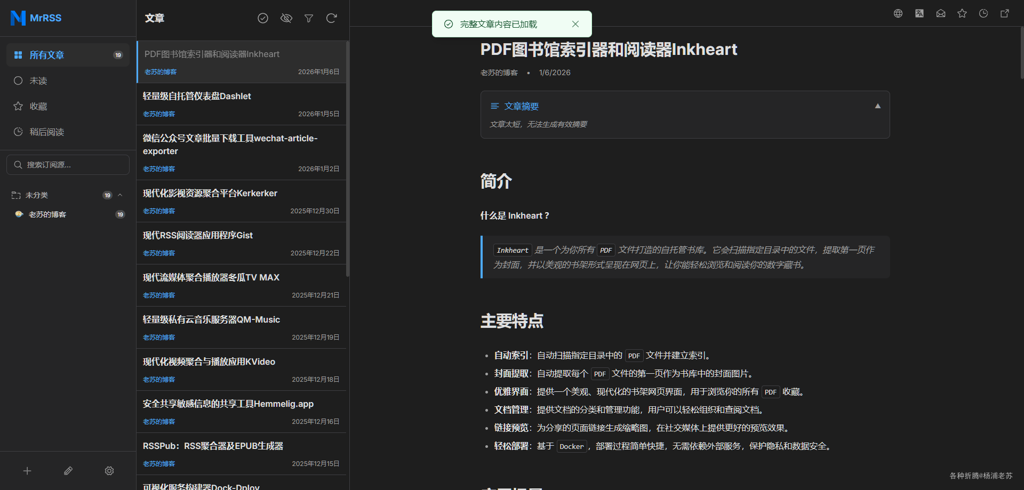Click the article content scrollbar
The image size is (1024, 490).
(1022, 53)
